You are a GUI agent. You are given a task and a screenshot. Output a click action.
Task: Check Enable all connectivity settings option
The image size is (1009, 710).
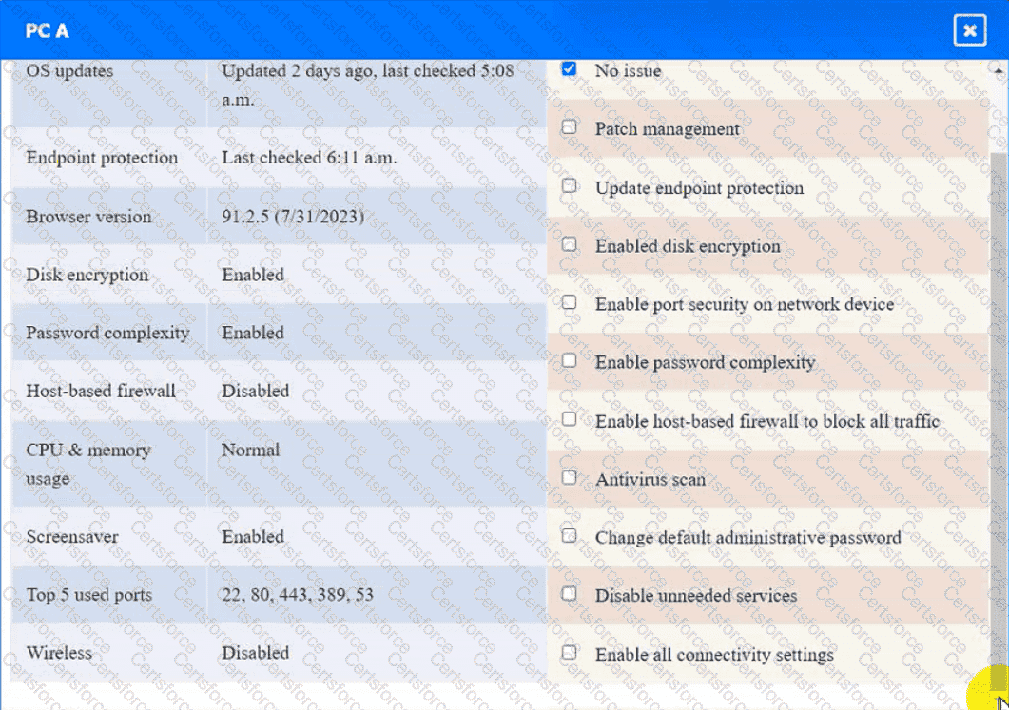pyautogui.click(x=569, y=653)
